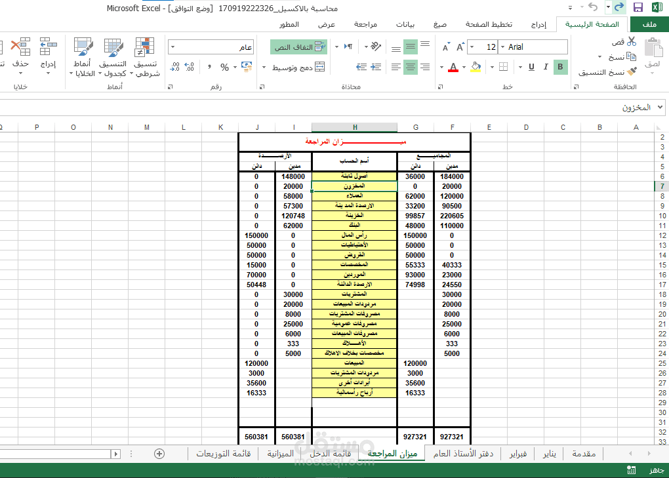
Task: Open the قائمة الدخل sheet tab
Action: click(330, 454)
